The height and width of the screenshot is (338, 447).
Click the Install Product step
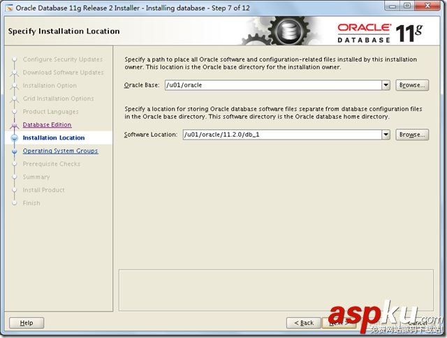[43, 190]
